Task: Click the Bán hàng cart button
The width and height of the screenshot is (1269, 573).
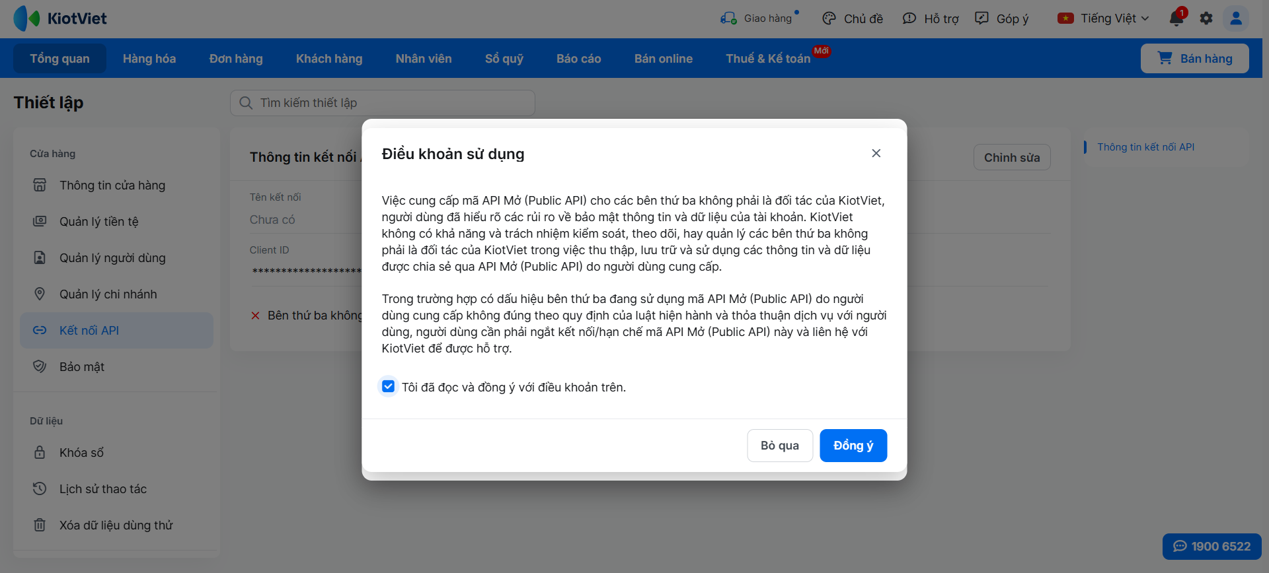Action: pos(1194,59)
